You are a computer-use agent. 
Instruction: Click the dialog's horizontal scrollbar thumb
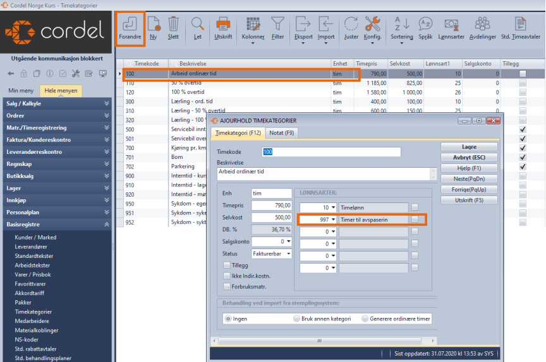coord(319,341)
